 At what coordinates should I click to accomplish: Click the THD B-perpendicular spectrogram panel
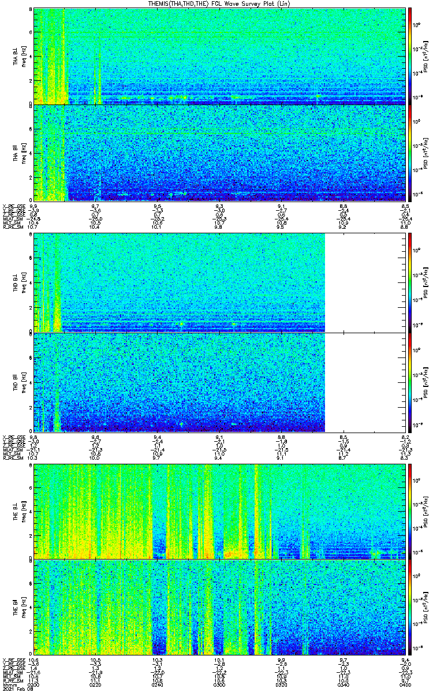tap(220, 282)
